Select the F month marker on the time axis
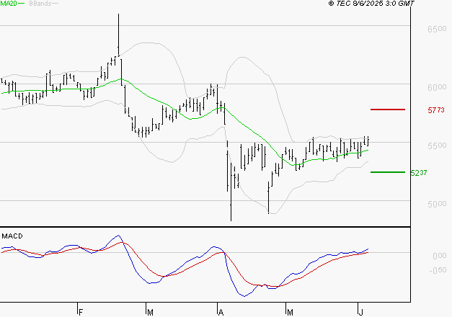Viewport: 452px width, 317px height. click(x=81, y=312)
